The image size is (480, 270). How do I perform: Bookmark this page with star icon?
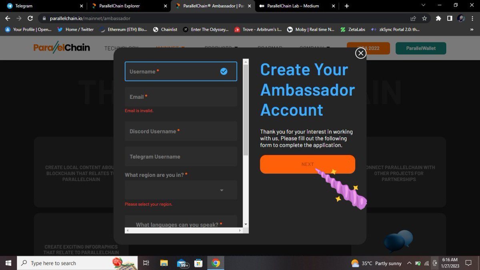tap(424, 18)
